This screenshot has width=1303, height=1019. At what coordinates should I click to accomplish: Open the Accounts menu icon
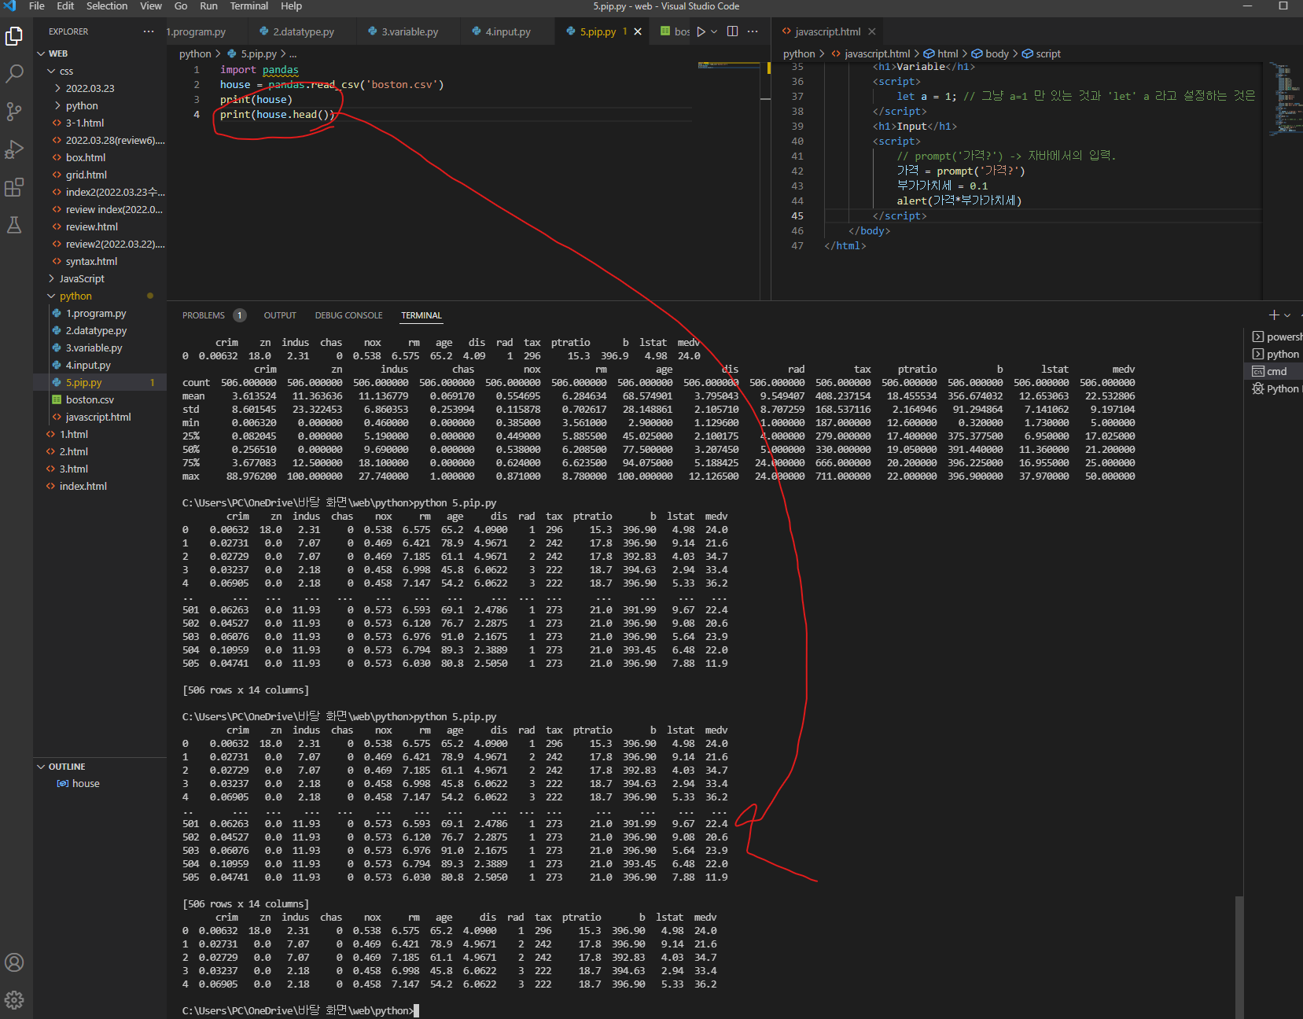(14, 962)
